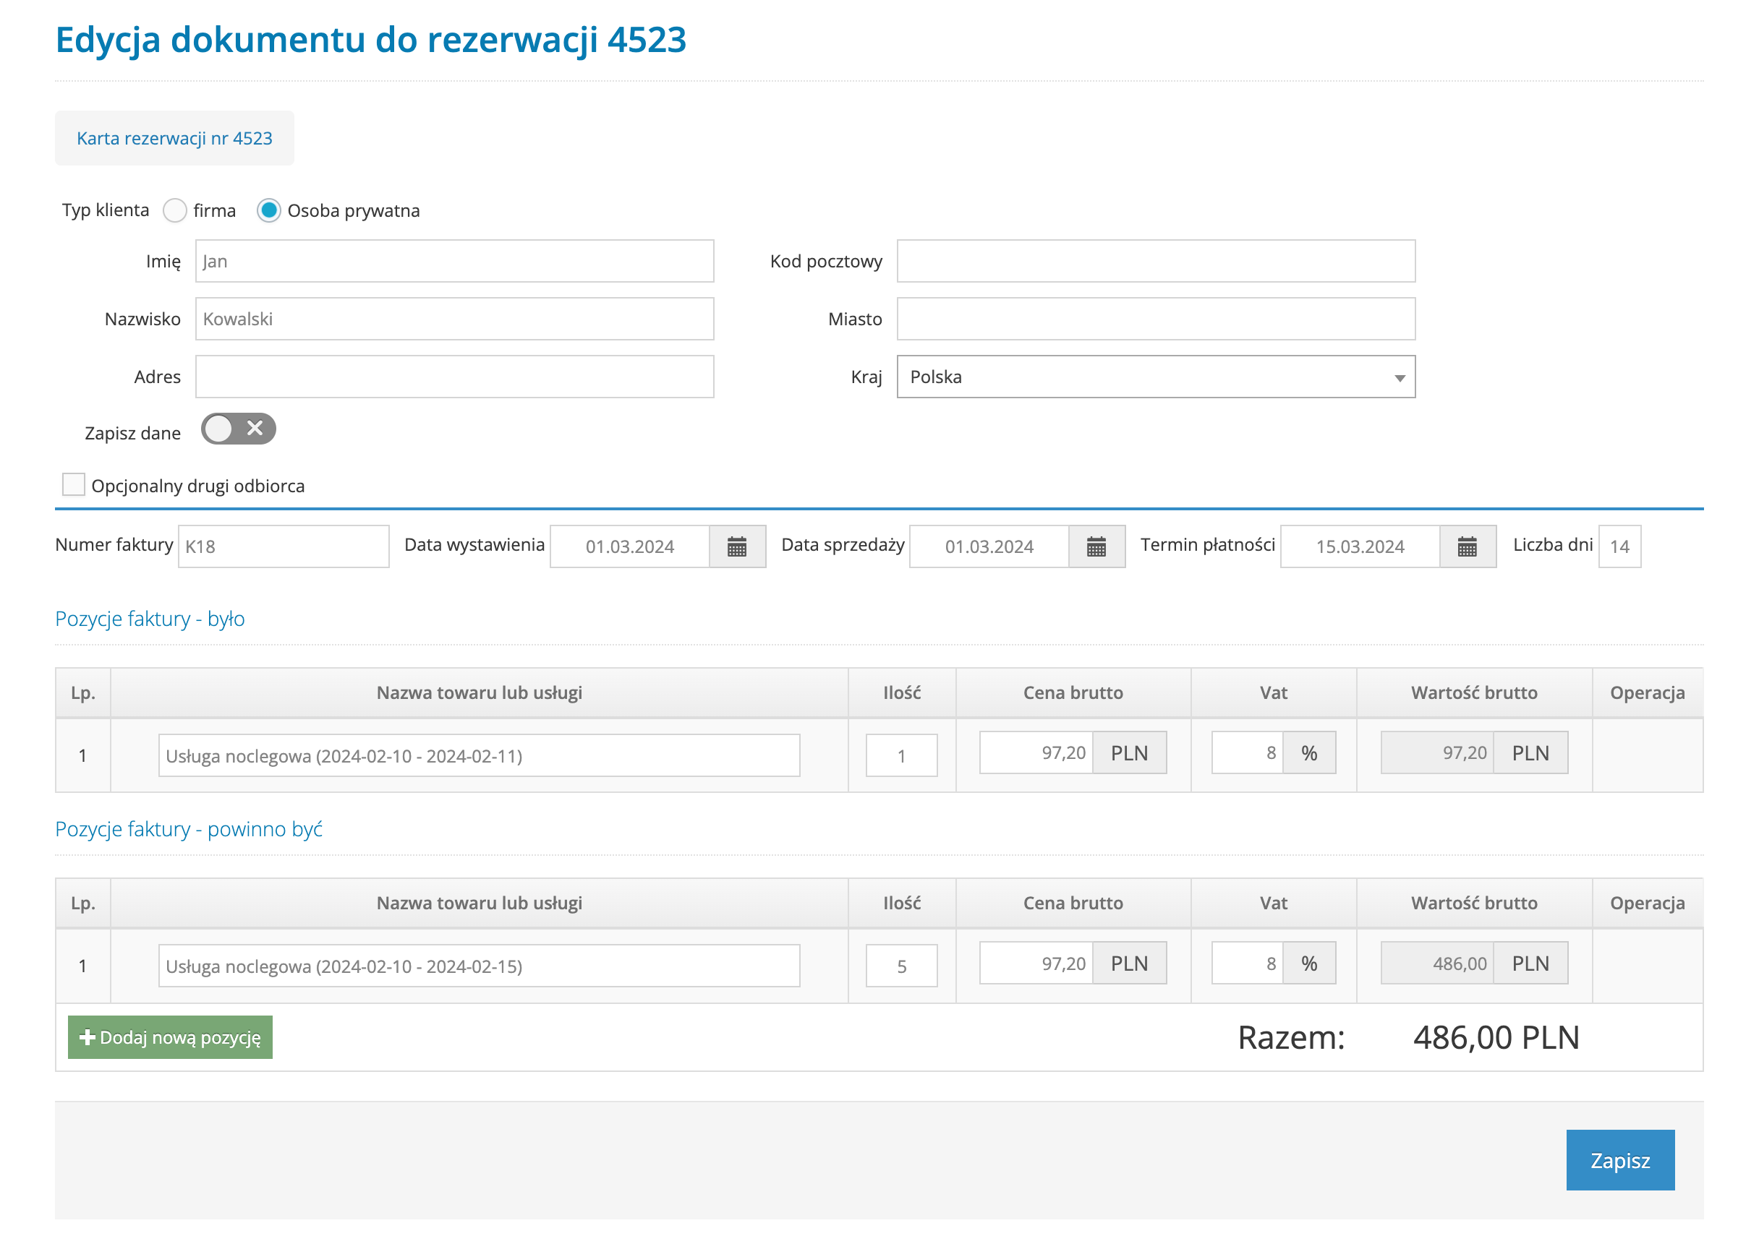Click the Imię input field

point(454,261)
